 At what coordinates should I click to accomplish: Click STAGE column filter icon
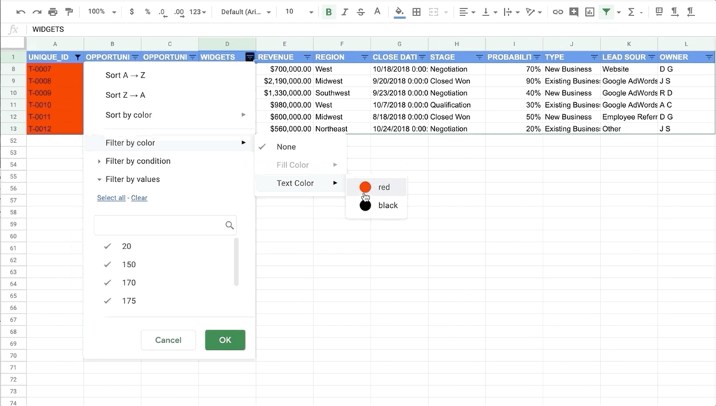(480, 57)
